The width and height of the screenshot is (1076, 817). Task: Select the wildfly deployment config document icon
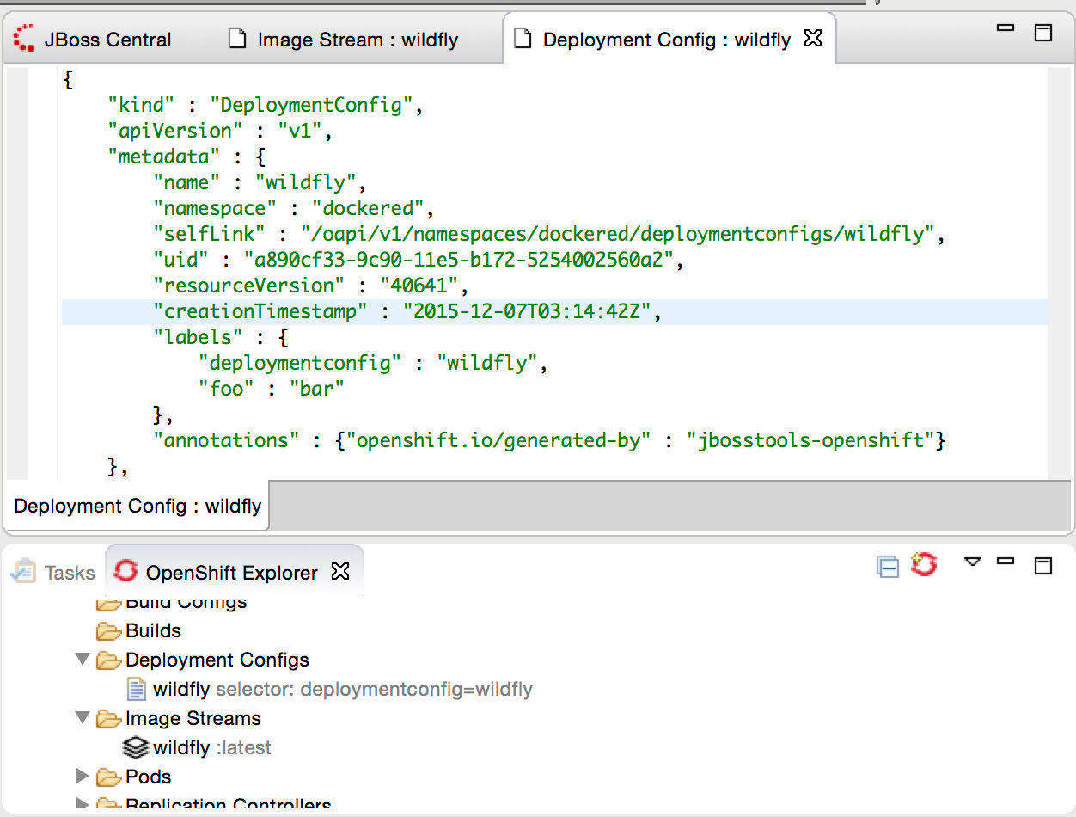pos(136,689)
